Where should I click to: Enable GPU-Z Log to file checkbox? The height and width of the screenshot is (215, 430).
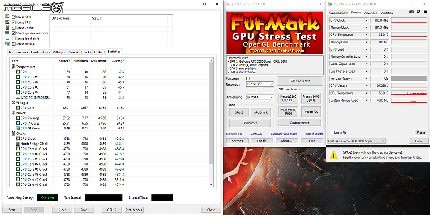tap(332, 133)
